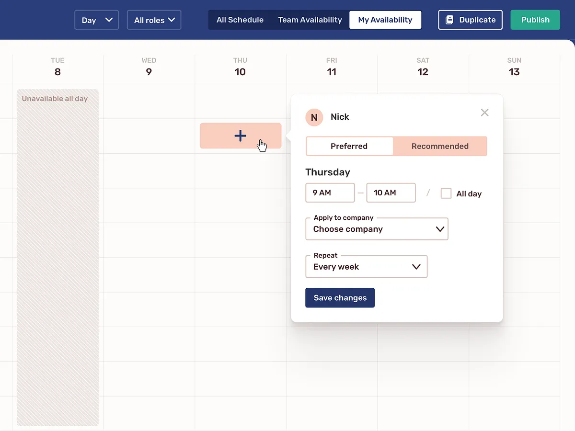This screenshot has width=575, height=431.
Task: Click the Publish button
Action: (x=535, y=20)
